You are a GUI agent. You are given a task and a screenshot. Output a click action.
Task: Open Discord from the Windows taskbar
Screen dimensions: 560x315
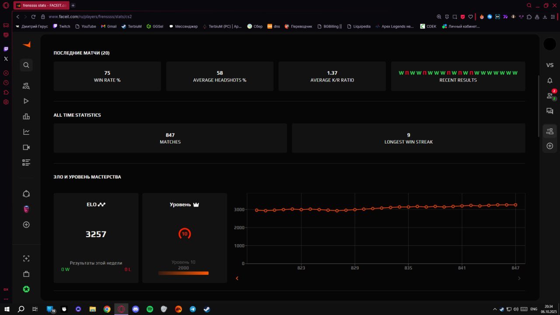[136, 309]
